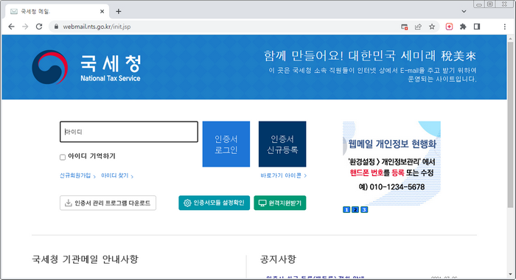Click the 국세청 National Tax Service logo
The height and width of the screenshot is (280, 516).
pos(86,68)
